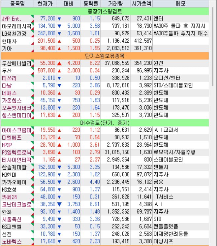Sort by the 종목명 column header

[17, 3]
